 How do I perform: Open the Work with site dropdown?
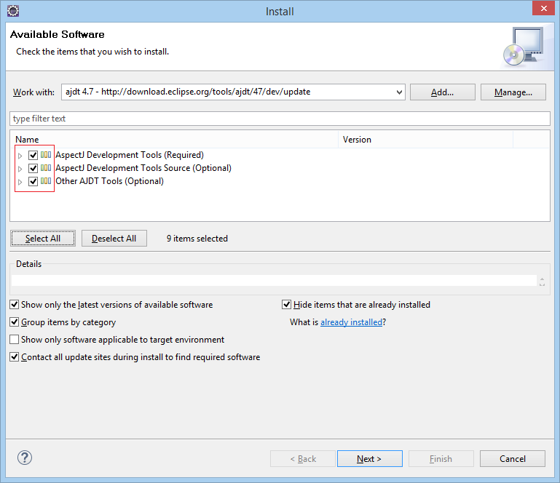399,92
